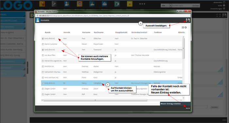Click the save disk icon in the background window
This screenshot has width=229, height=123.
click(224, 15)
